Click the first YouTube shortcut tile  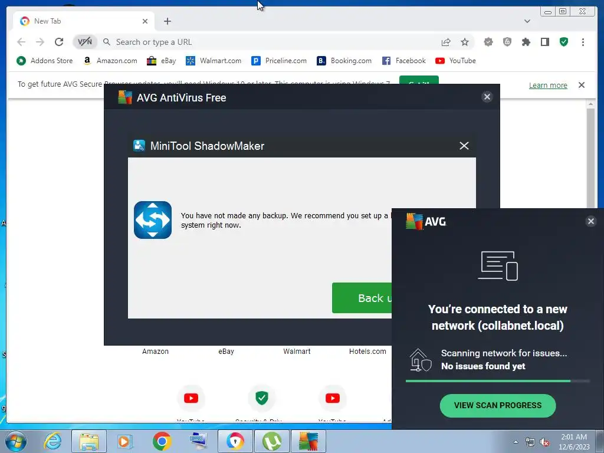(191, 398)
